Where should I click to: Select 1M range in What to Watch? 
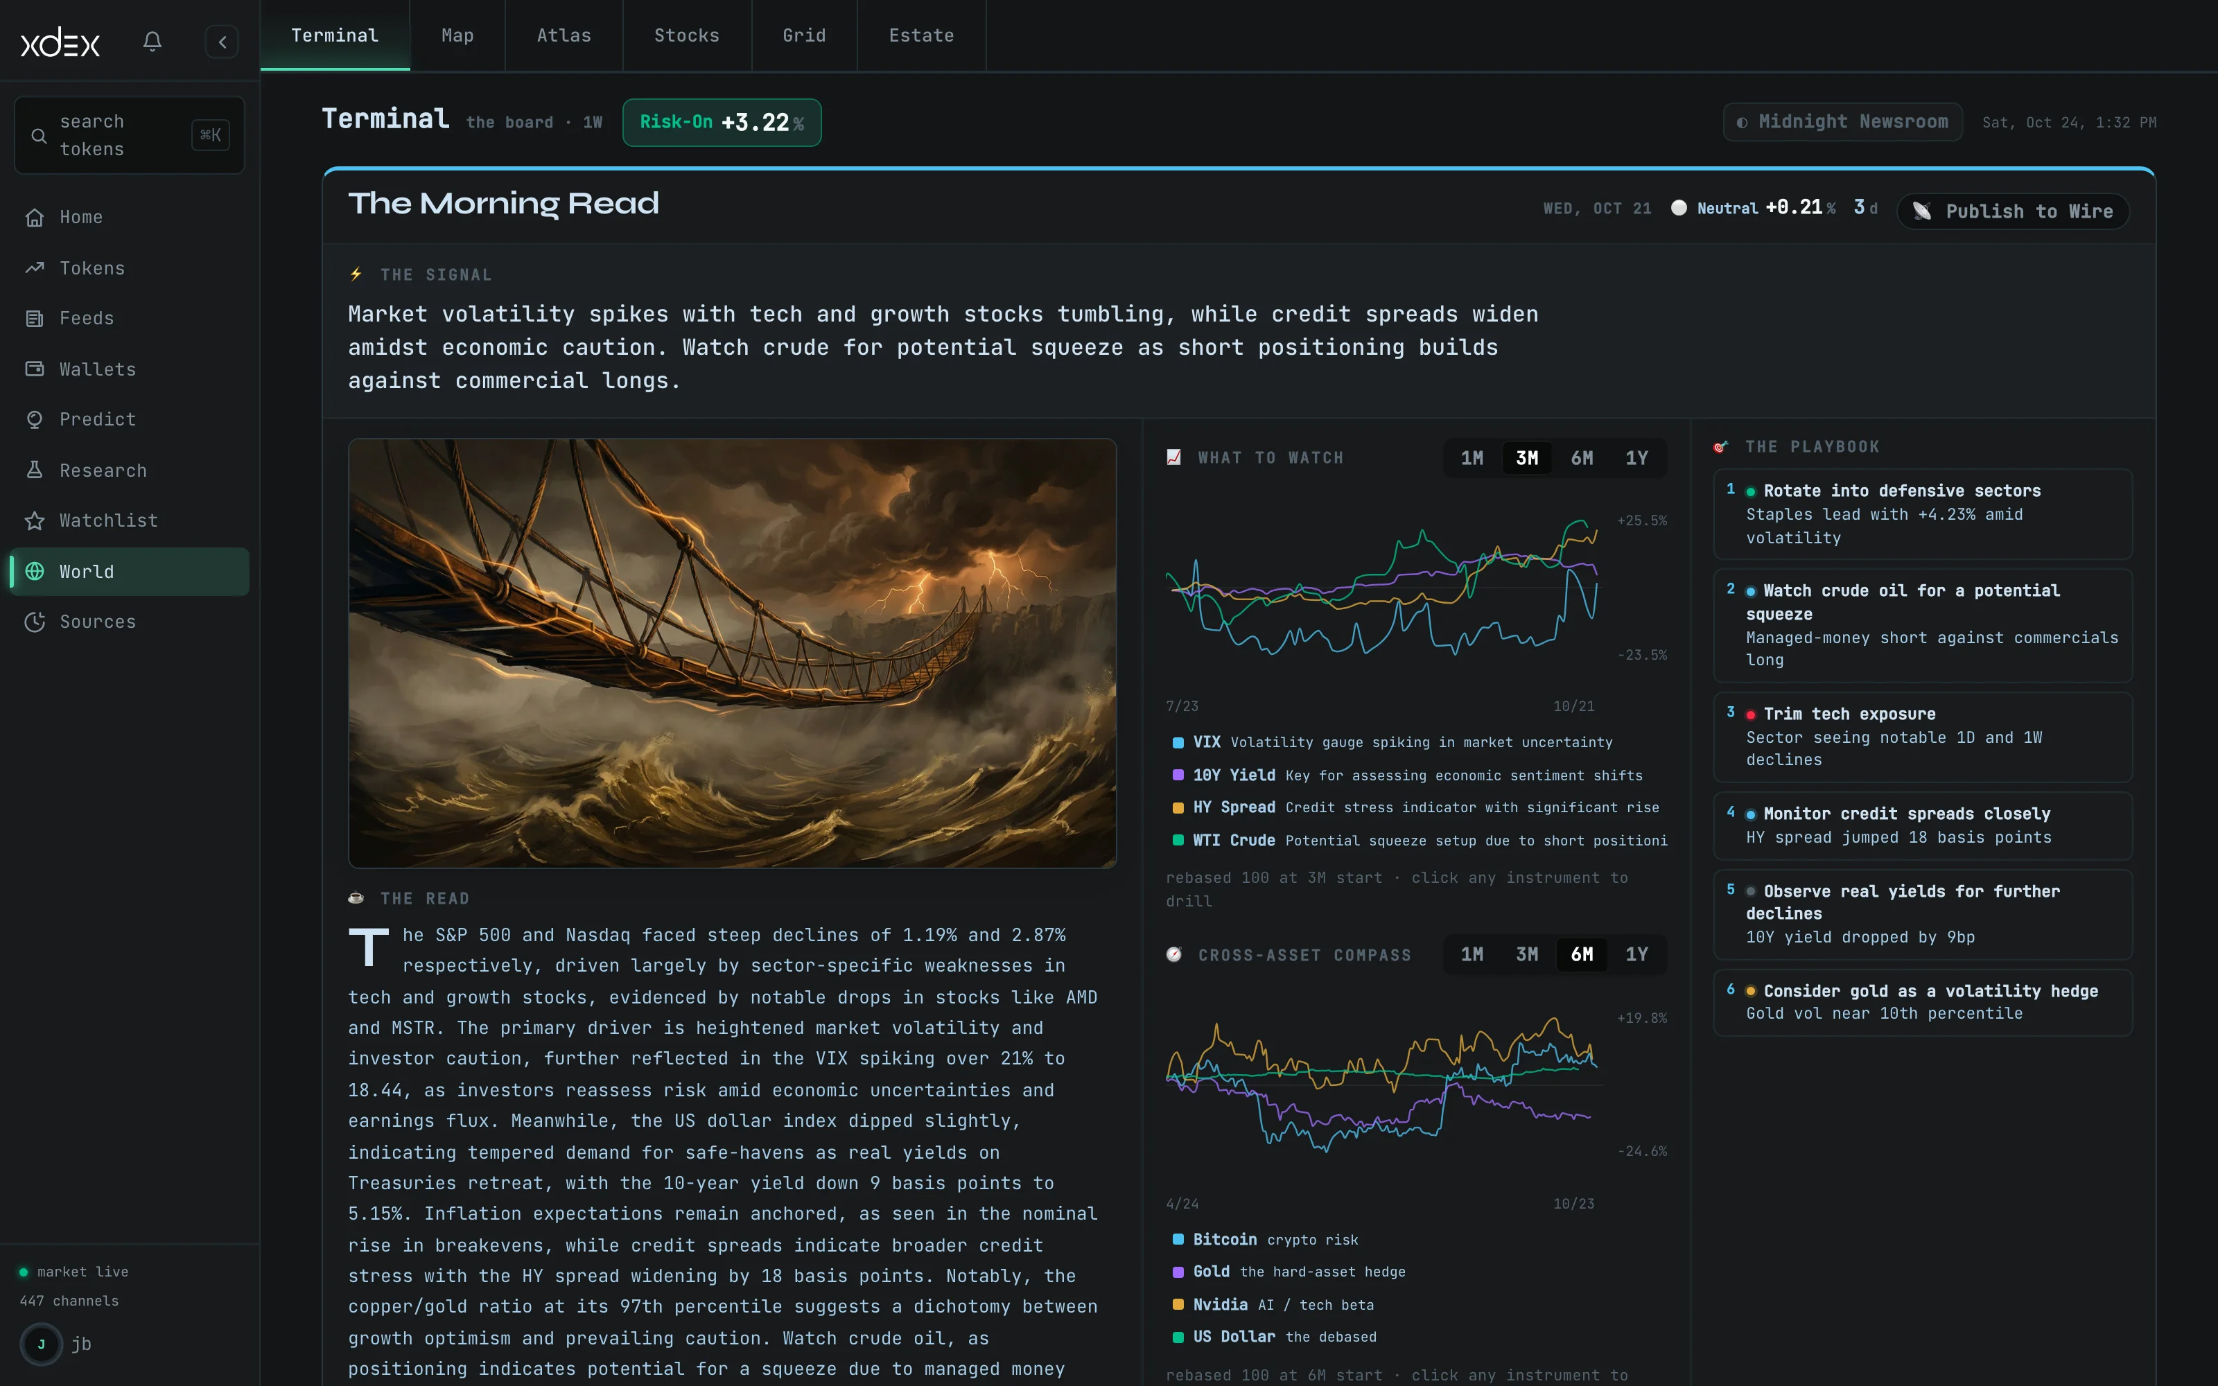(x=1472, y=458)
